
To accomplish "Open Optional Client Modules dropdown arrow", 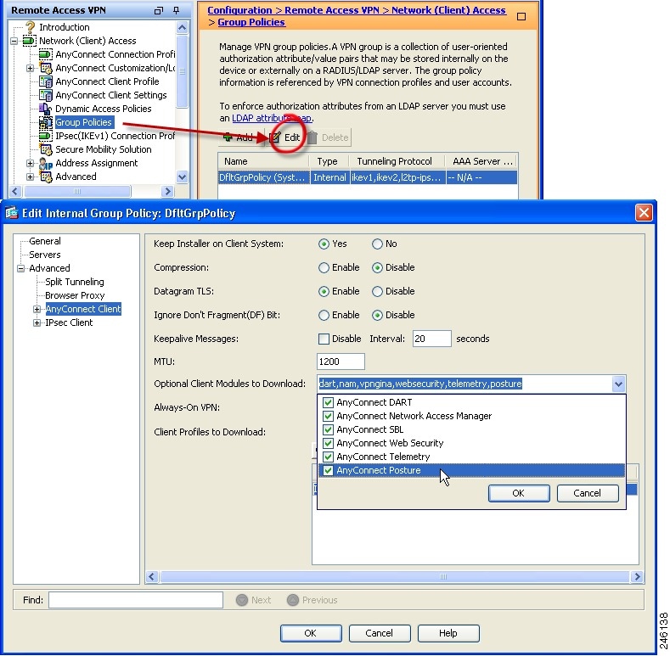I will click(618, 384).
